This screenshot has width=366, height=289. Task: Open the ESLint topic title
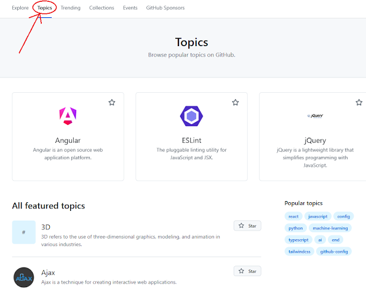191,140
